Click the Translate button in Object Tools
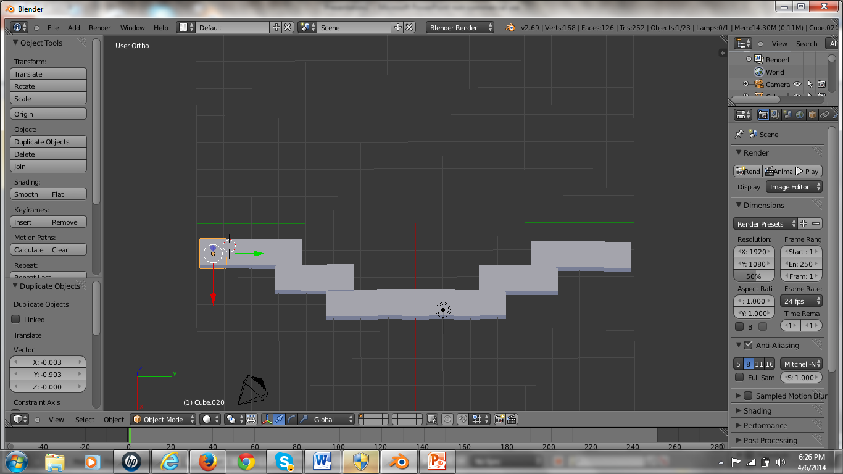Image resolution: width=843 pixels, height=474 pixels. [x=48, y=73]
